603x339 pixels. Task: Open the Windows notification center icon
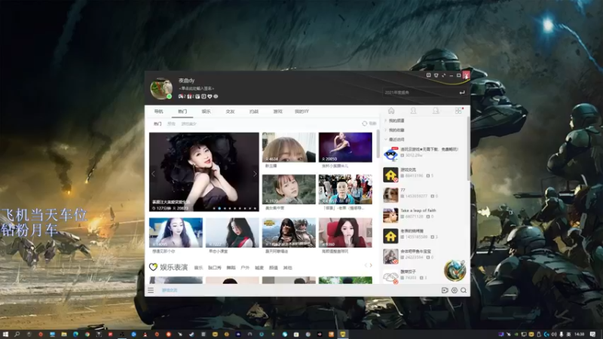[x=592, y=334]
